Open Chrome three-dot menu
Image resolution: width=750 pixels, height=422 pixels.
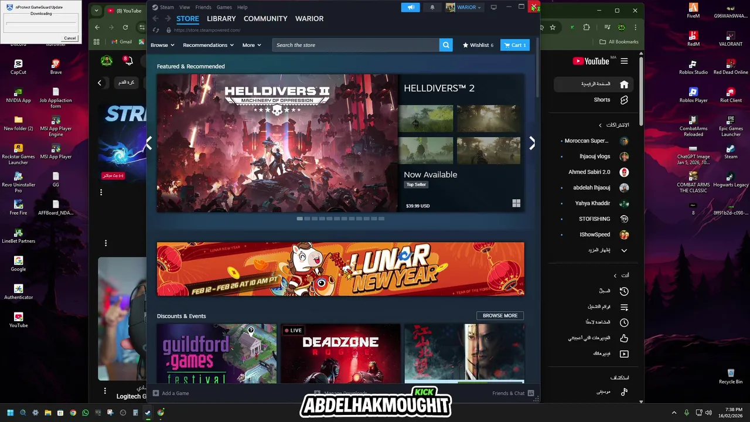coord(635,27)
